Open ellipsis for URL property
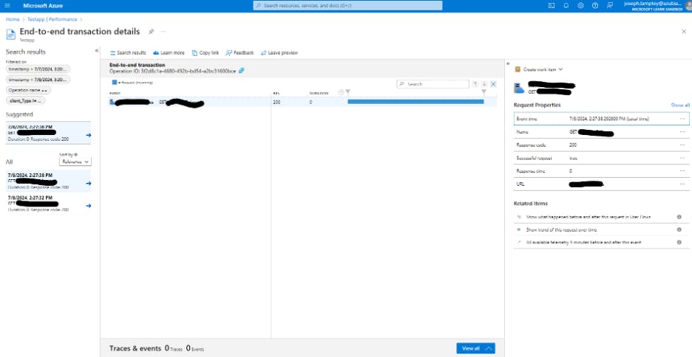 (x=682, y=184)
